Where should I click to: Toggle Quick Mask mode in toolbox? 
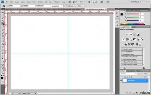(3, 82)
